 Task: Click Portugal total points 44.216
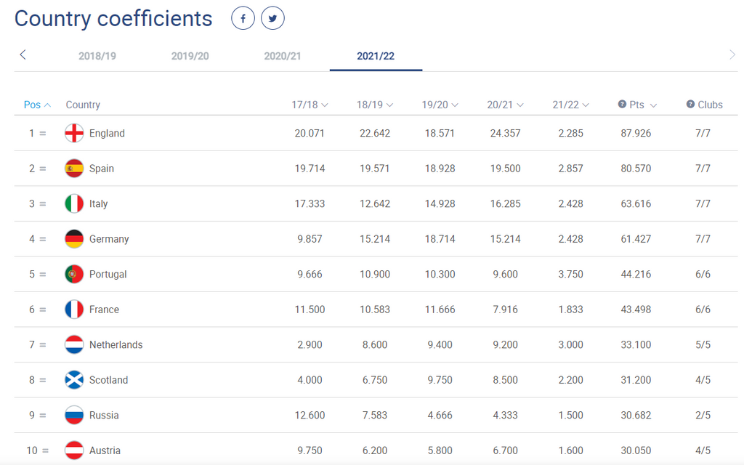636,274
